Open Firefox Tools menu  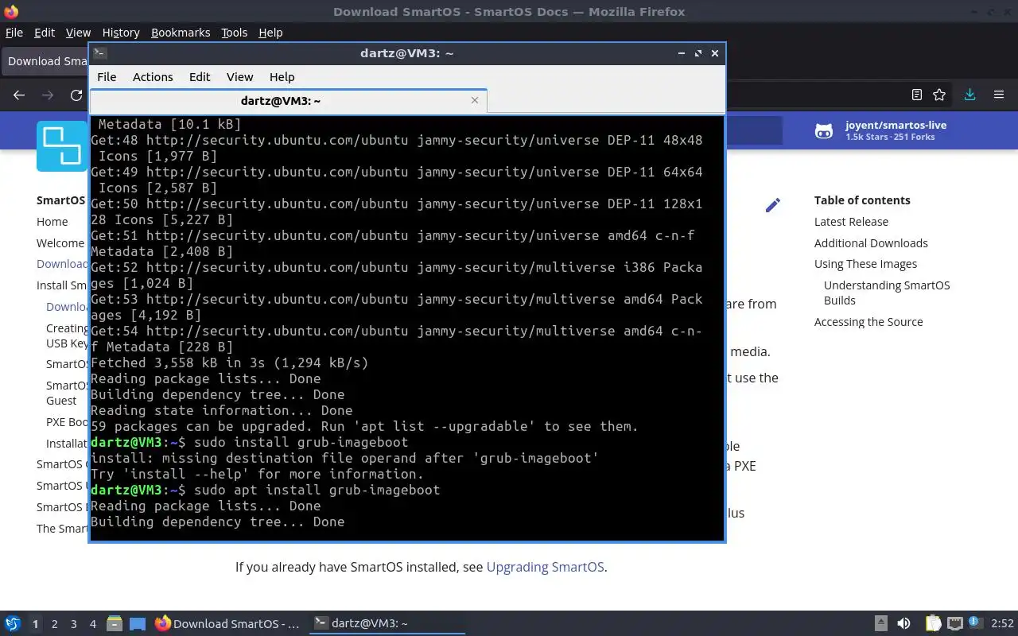tap(235, 33)
